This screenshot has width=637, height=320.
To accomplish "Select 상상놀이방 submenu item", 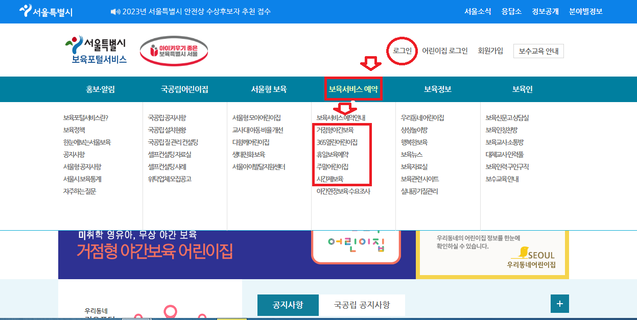I will pyautogui.click(x=414, y=130).
